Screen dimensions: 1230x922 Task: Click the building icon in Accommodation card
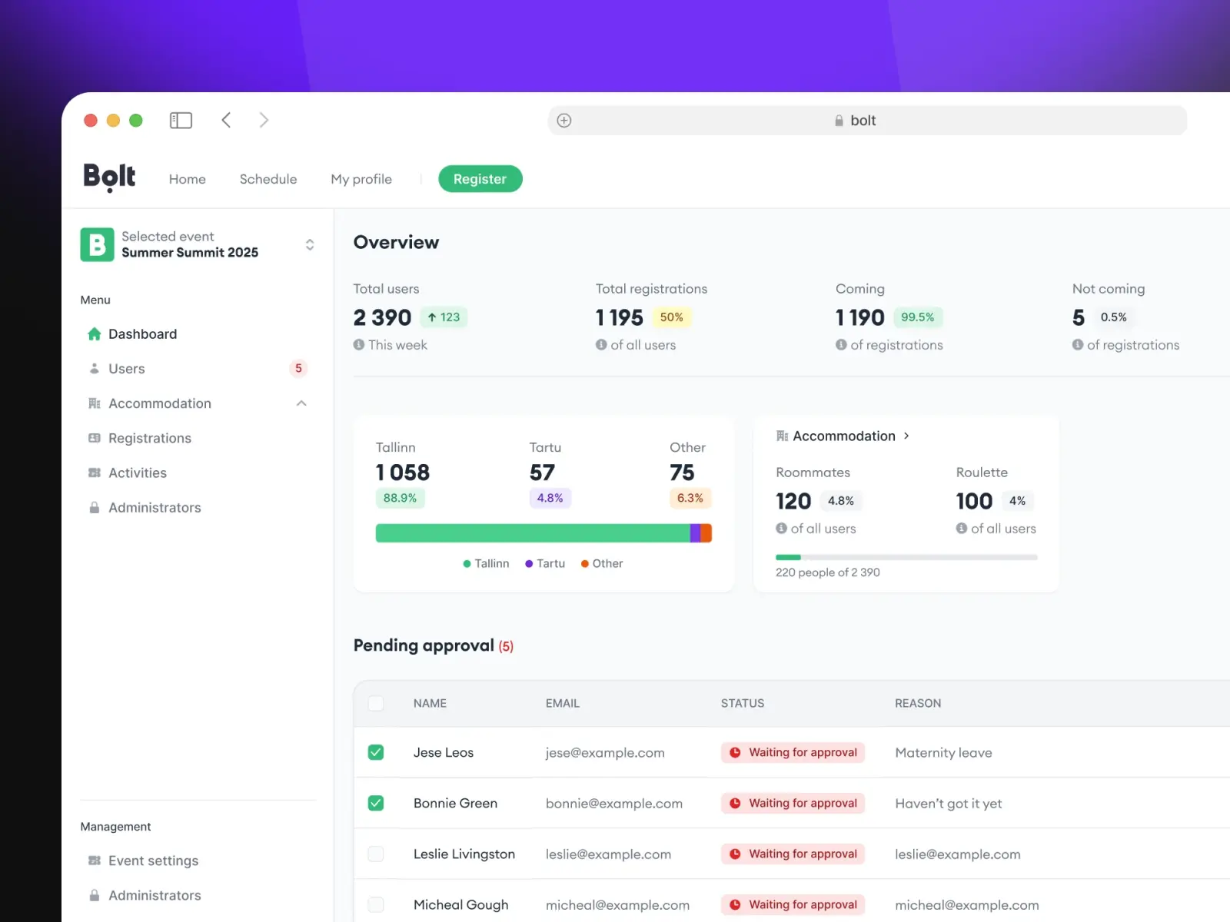(782, 436)
